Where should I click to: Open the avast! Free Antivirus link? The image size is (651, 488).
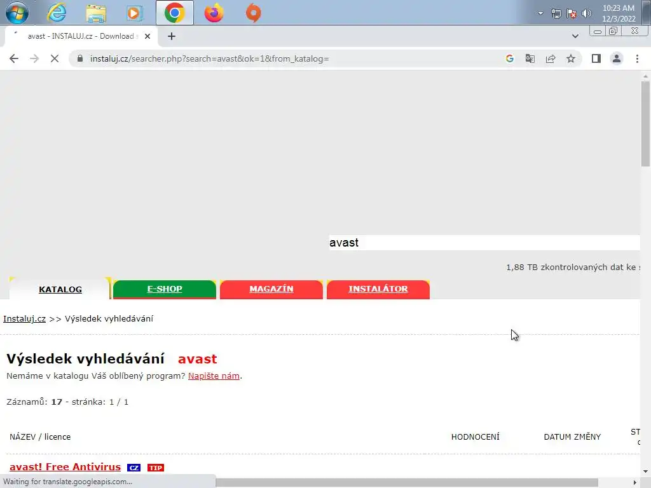65,467
